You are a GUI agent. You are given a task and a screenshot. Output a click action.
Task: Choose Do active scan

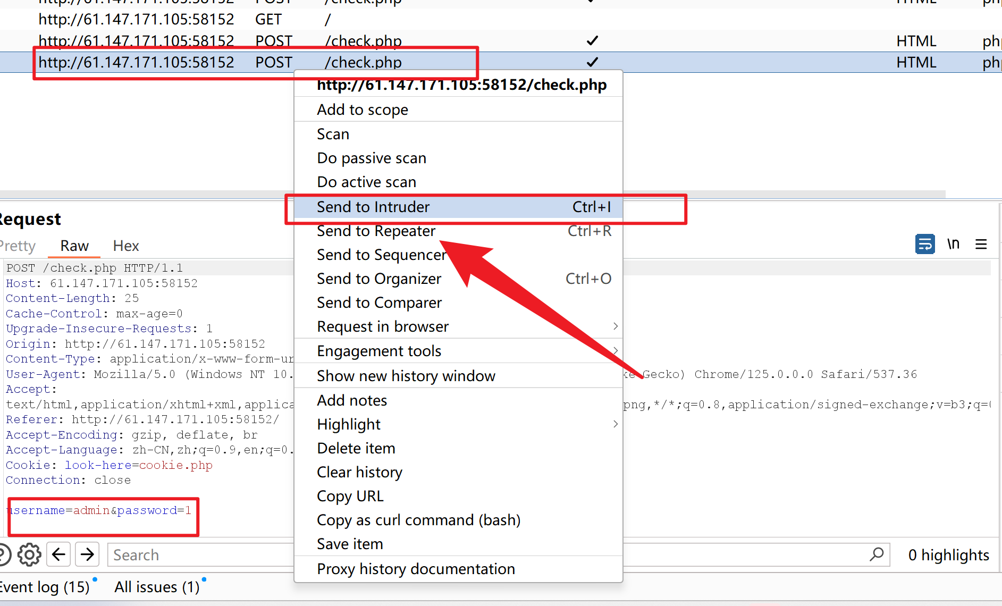458,182
